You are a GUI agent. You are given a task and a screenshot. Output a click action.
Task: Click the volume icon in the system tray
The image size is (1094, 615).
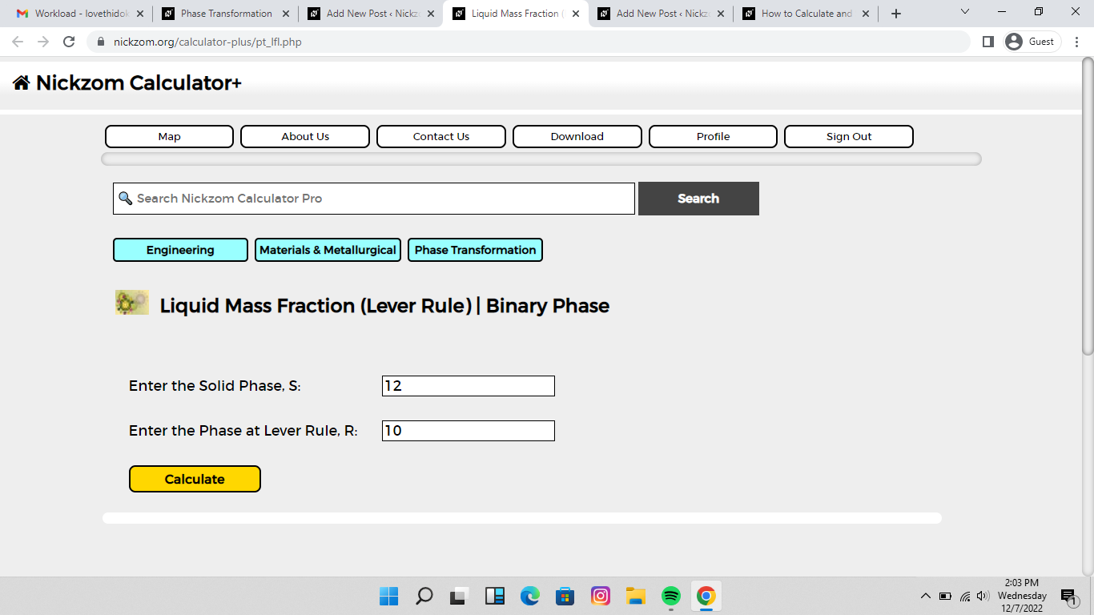point(983,596)
